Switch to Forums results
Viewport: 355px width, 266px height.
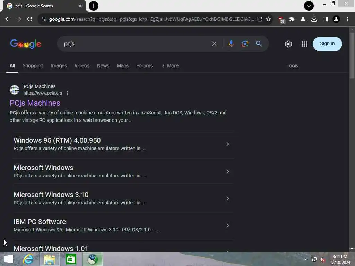[145, 65]
